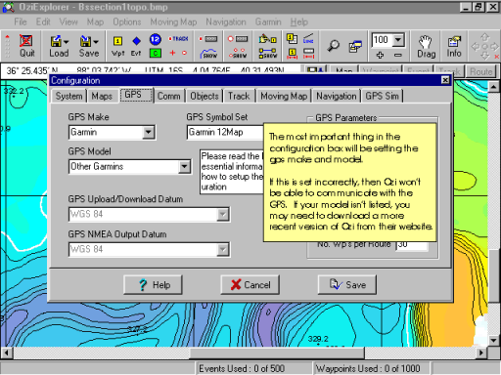Expand the GPS Make dropdown
Image resolution: width=501 pixels, height=375 pixels.
coord(149,132)
